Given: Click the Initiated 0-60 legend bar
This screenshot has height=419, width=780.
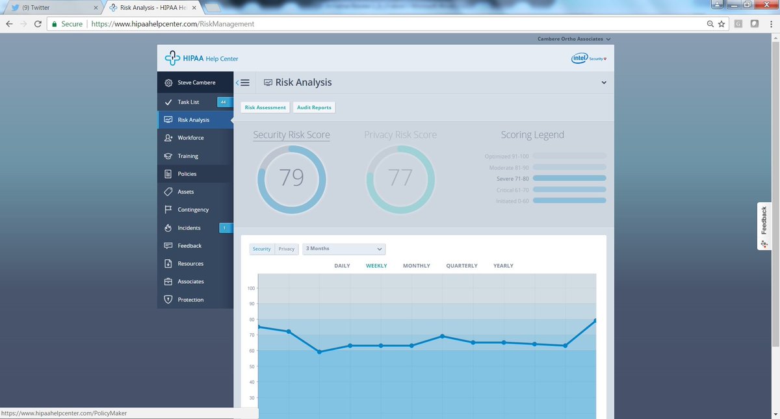Looking at the screenshot, I should (569, 200).
